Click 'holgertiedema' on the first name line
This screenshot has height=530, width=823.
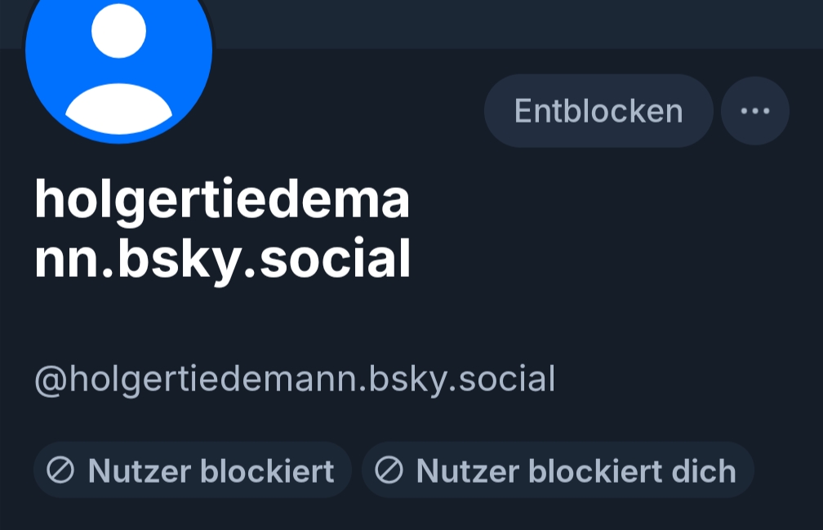coord(222,201)
